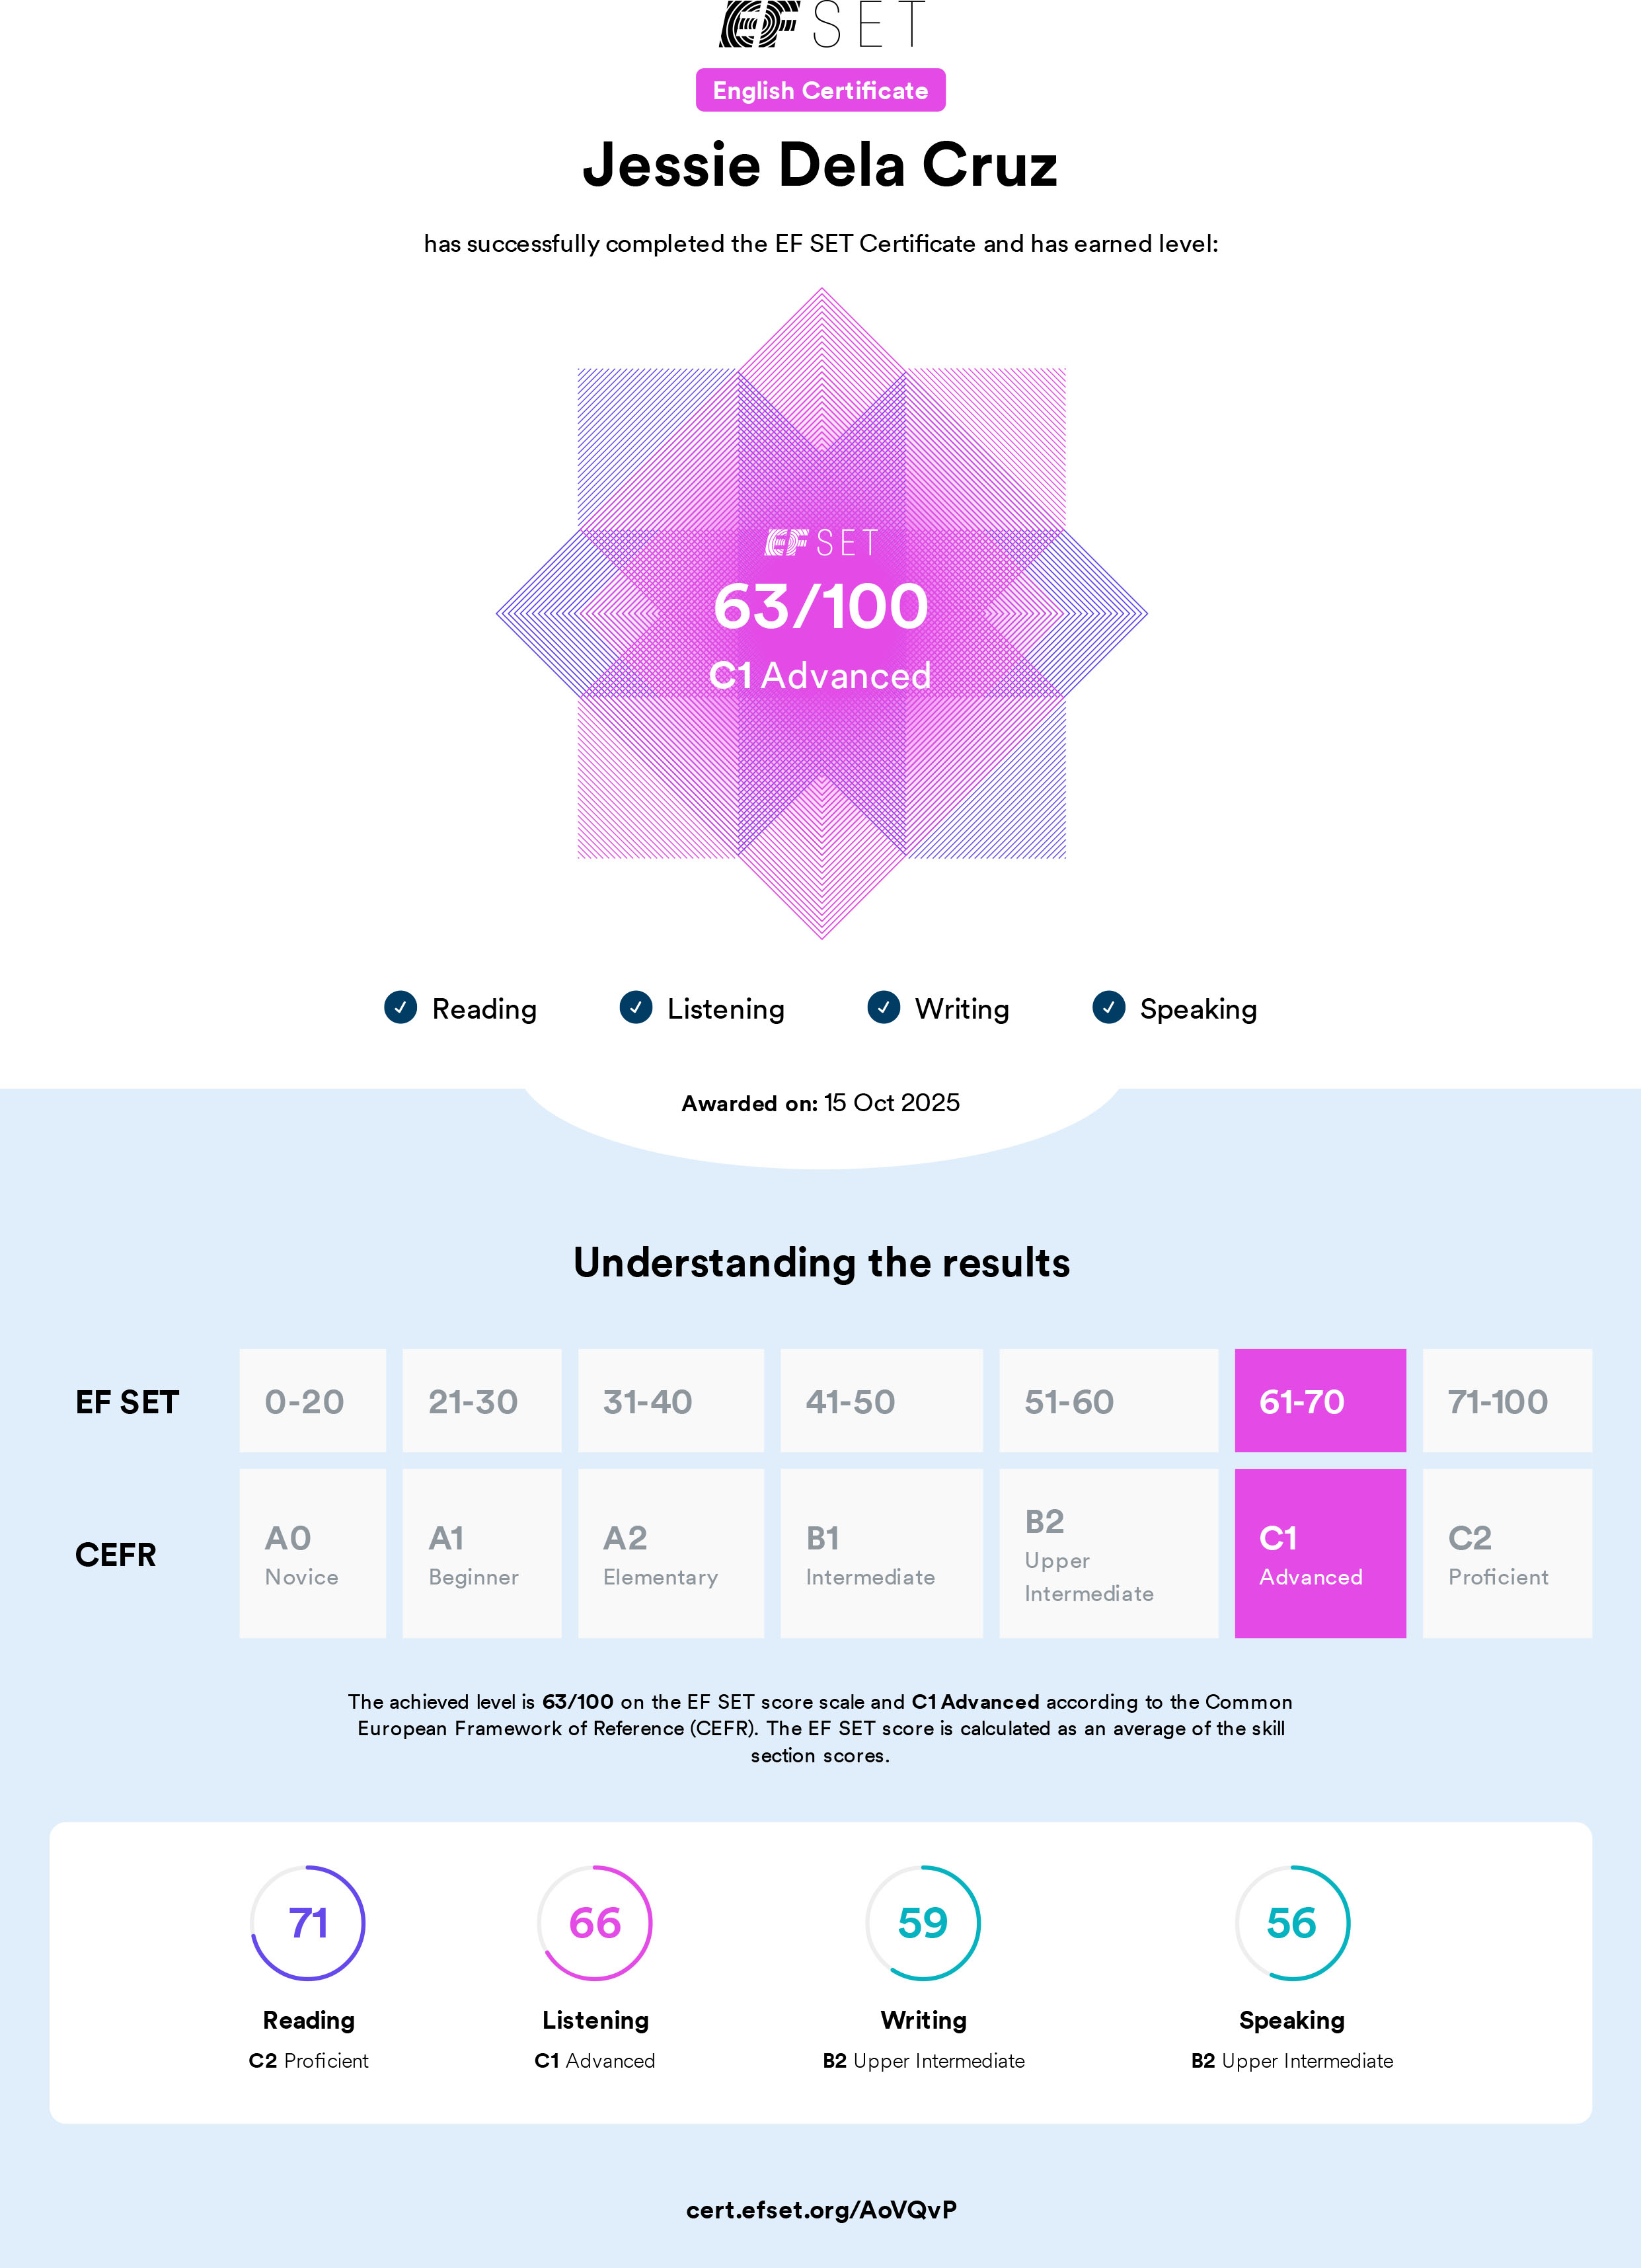Click the 63/100 score badge emblem
Image resolution: width=1641 pixels, height=2268 pixels.
[821, 612]
